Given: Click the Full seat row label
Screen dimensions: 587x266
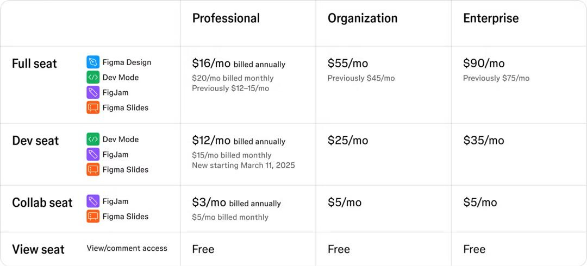Looking at the screenshot, I should (x=34, y=64).
